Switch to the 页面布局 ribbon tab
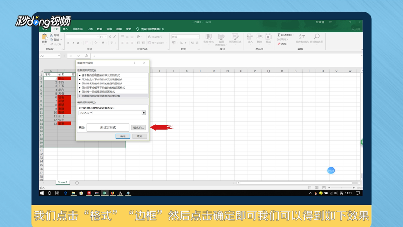403x227 pixels. click(77, 29)
